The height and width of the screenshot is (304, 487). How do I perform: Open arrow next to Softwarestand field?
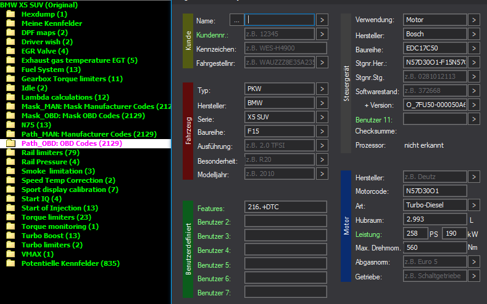coord(474,90)
